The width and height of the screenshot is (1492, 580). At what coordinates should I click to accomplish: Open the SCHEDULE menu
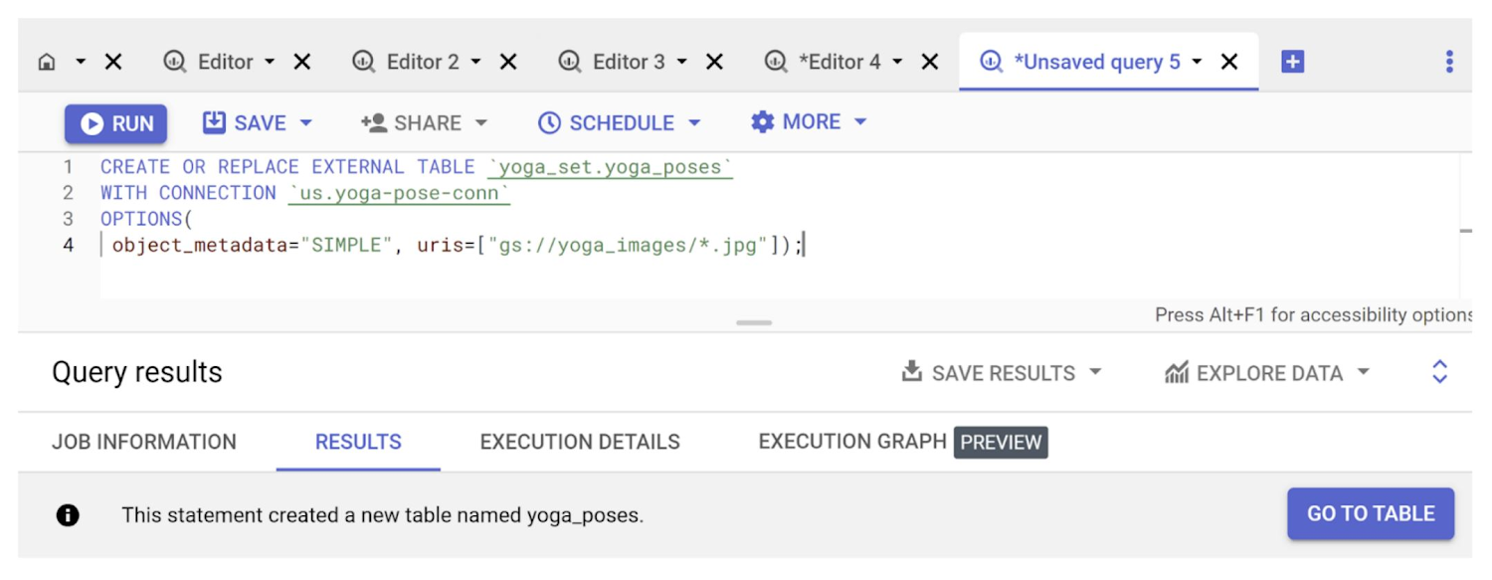tap(620, 123)
